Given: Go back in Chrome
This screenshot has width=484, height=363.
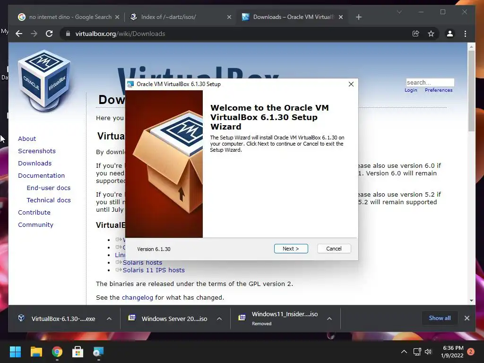Looking at the screenshot, I should click(x=19, y=34).
